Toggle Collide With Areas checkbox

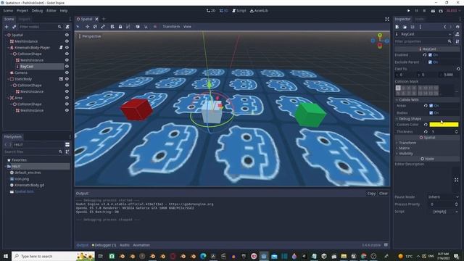431,106
